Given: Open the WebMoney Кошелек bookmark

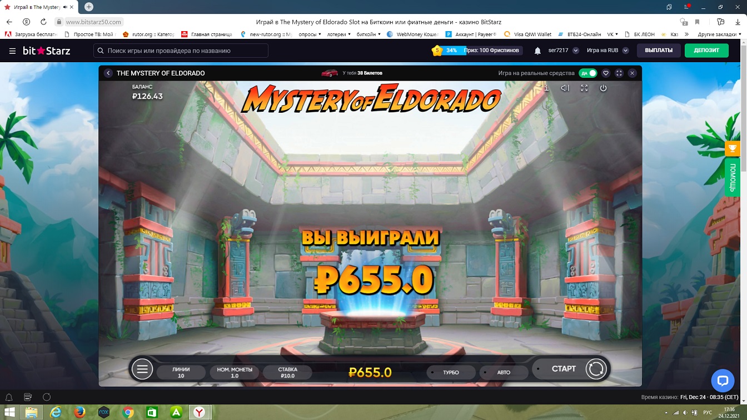Looking at the screenshot, I should [x=413, y=34].
